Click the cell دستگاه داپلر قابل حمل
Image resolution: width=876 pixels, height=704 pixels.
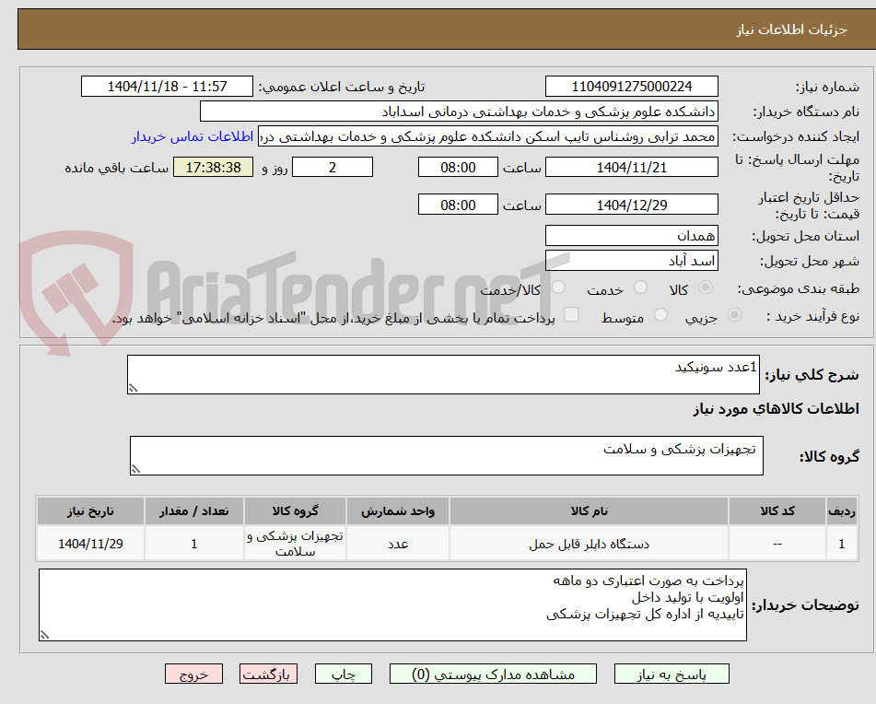[589, 544]
